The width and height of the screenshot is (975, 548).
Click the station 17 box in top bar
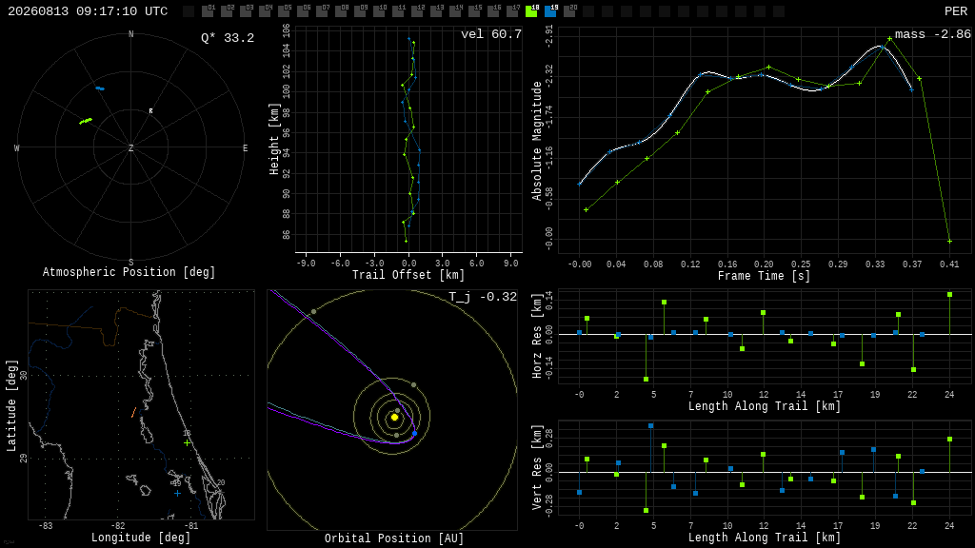512,11
